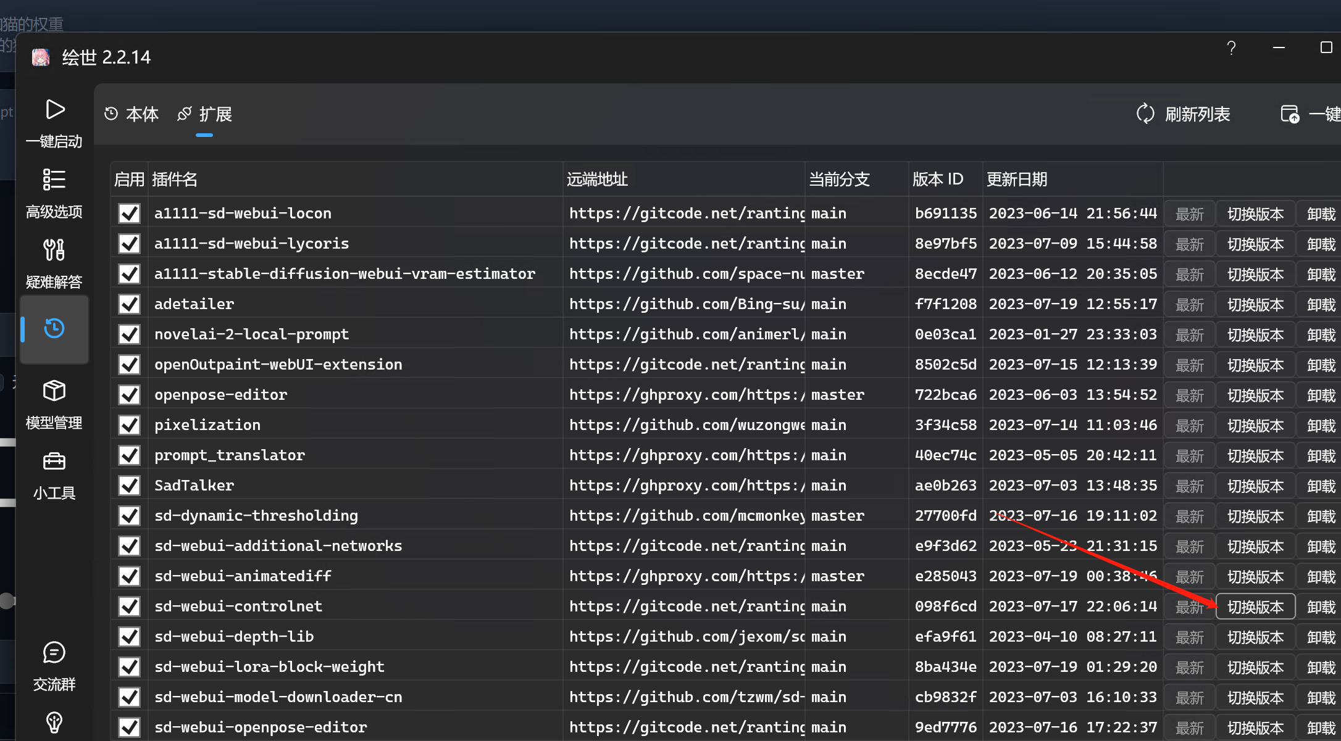Click date 2023-07-03 16:10:33 cell

pyautogui.click(x=1073, y=697)
